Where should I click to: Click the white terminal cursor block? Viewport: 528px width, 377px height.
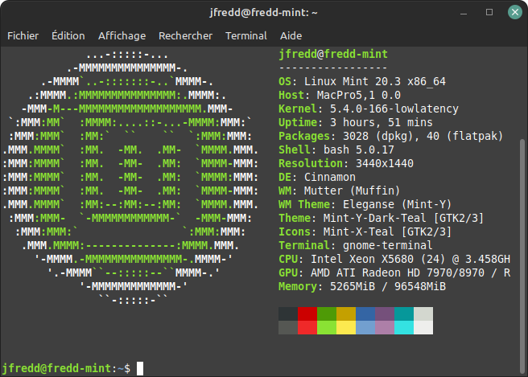point(140,369)
